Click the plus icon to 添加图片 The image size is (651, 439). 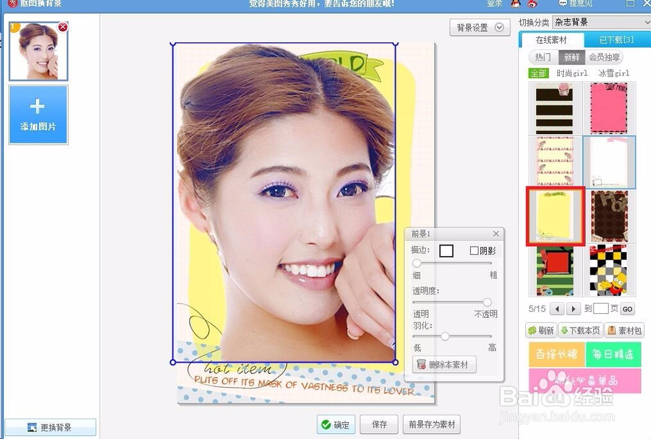[x=38, y=105]
